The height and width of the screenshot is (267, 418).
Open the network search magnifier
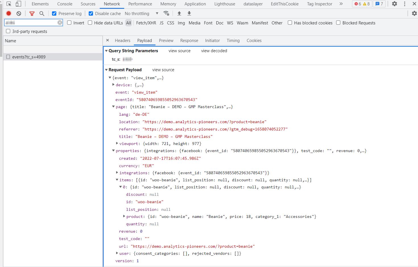42,13
